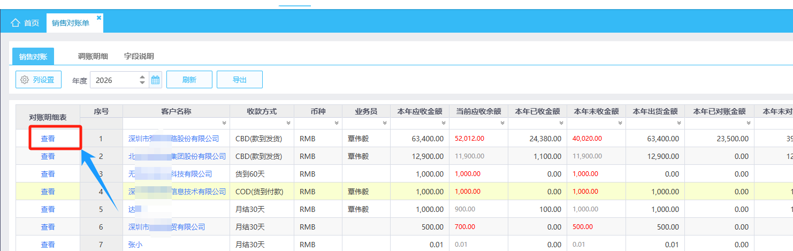The image size is (793, 251).
Task: Decrease year with down stepper arrow
Action: click(142, 83)
